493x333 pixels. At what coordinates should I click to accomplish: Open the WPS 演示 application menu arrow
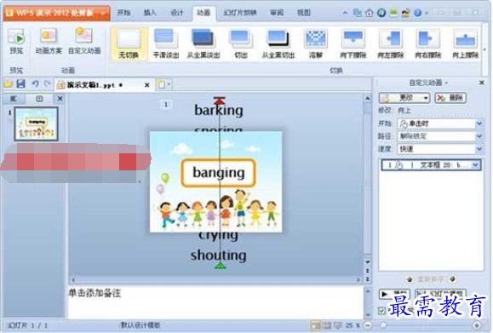tap(103, 14)
